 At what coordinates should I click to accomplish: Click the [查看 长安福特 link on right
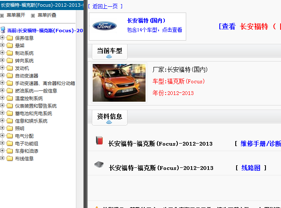pos(250,26)
